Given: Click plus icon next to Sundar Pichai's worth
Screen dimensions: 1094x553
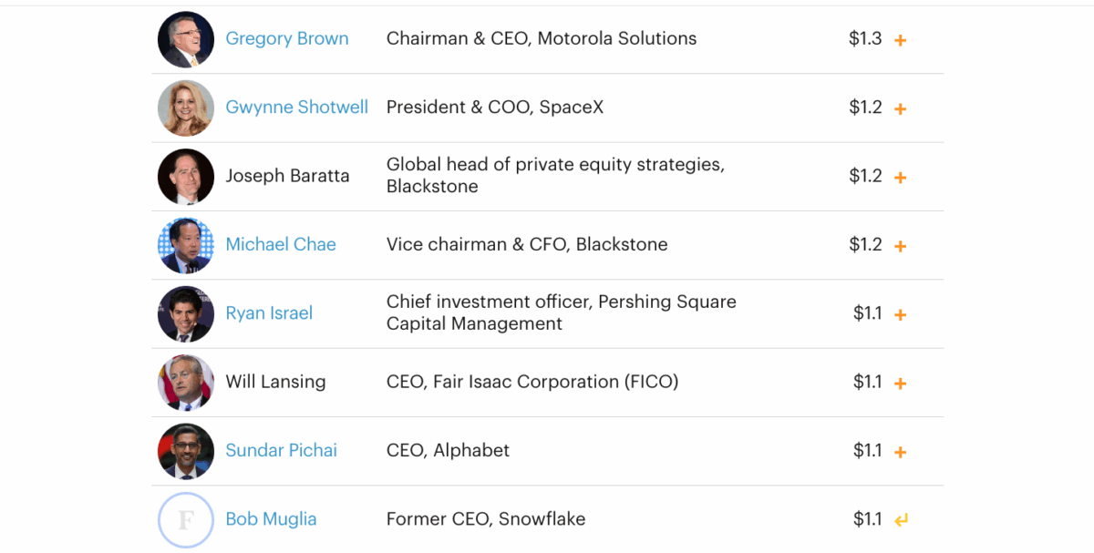Looking at the screenshot, I should click(x=900, y=452).
